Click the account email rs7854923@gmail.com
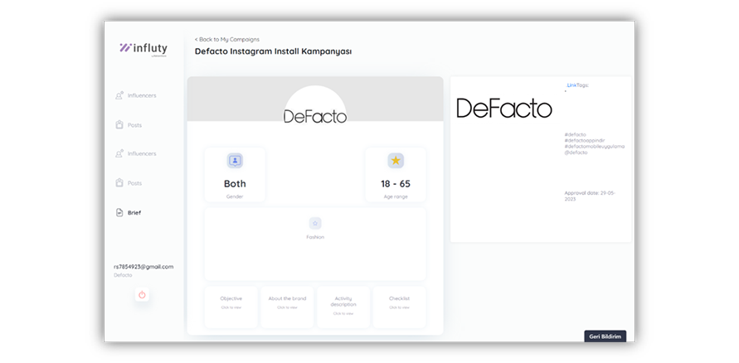739x363 pixels. click(143, 267)
